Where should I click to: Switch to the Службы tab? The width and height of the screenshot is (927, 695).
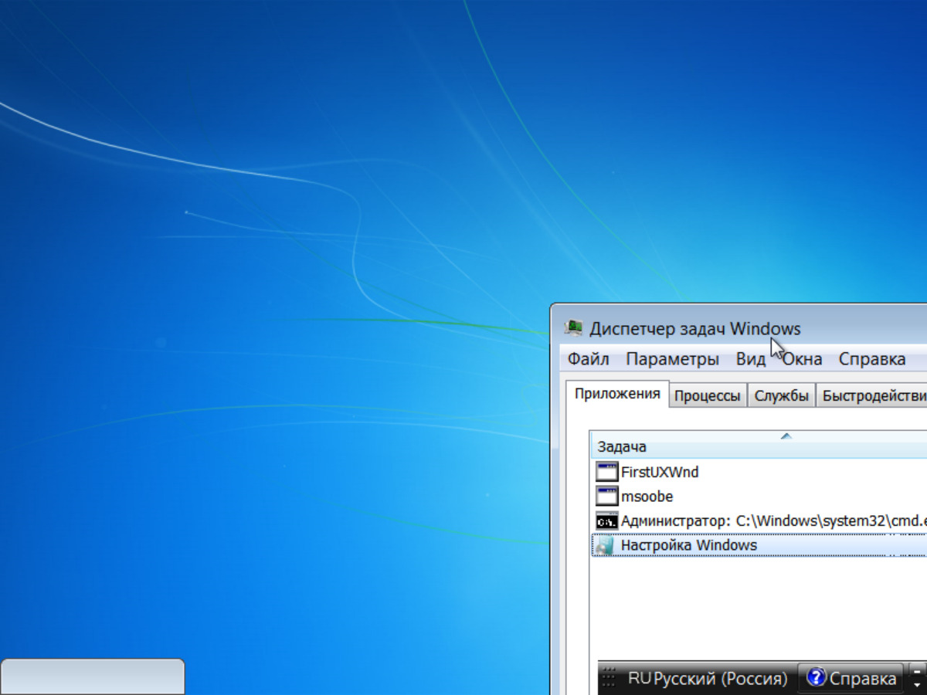(781, 396)
